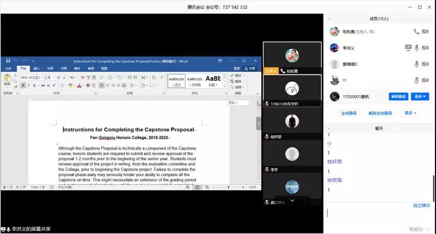Screen dimensions: 436x234
Task: Click the muted microphone icon for !?
Action: 417,80
